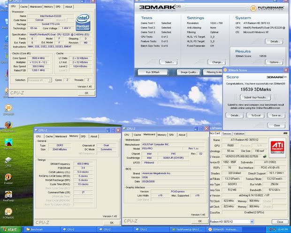Click the Futuremark logo in 3DMark05
291x233 pixels.
(267, 8)
